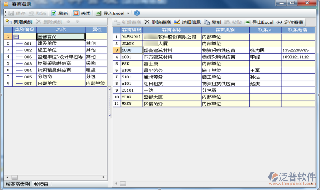Screen dimensions: 320x190
Task: Click the 联系人 column header
Action: click(265, 30)
